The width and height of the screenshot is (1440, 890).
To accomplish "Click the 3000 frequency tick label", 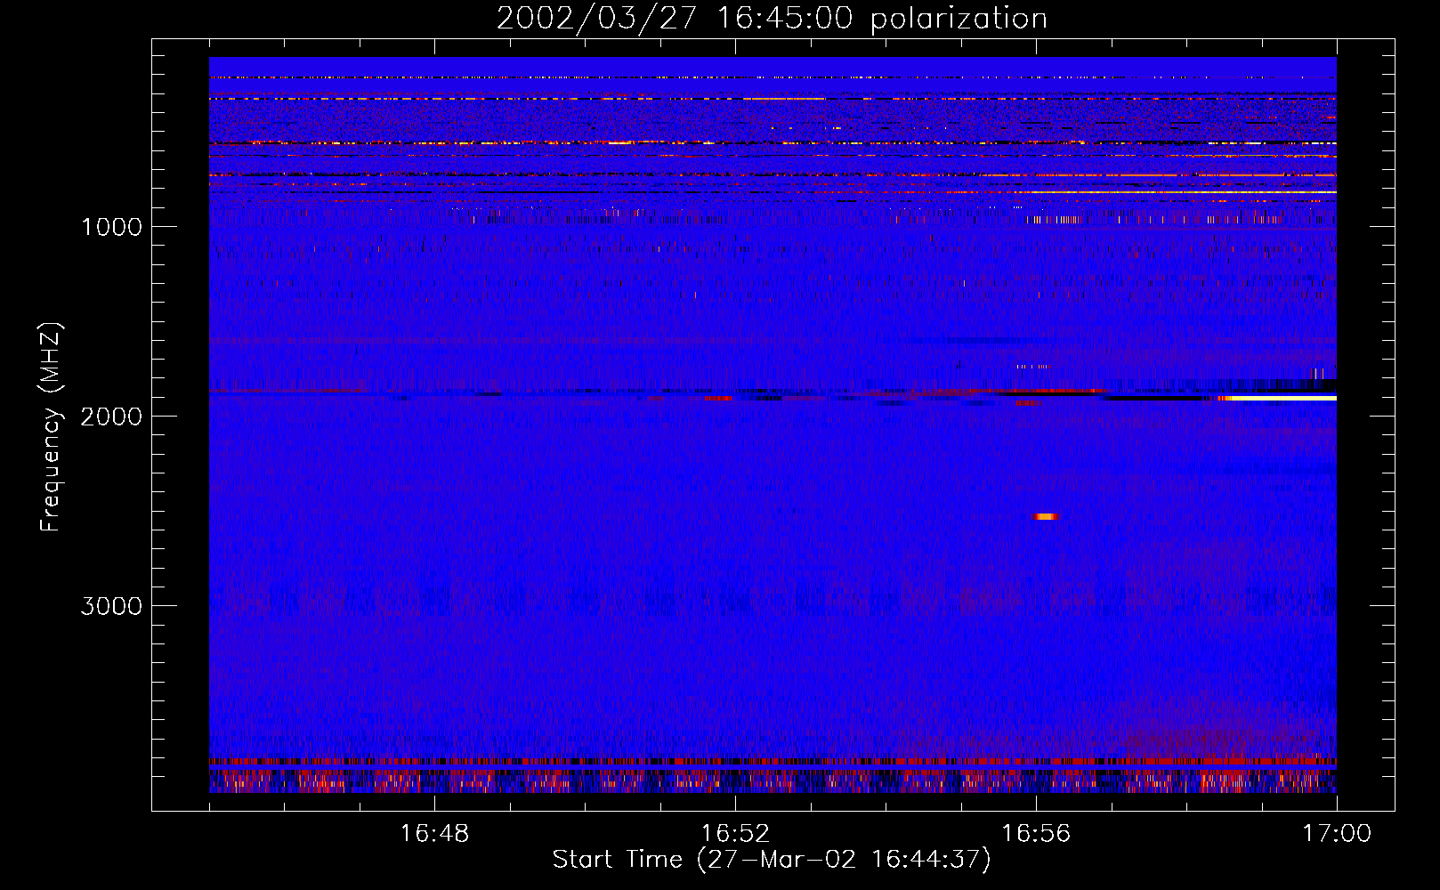I will [111, 606].
